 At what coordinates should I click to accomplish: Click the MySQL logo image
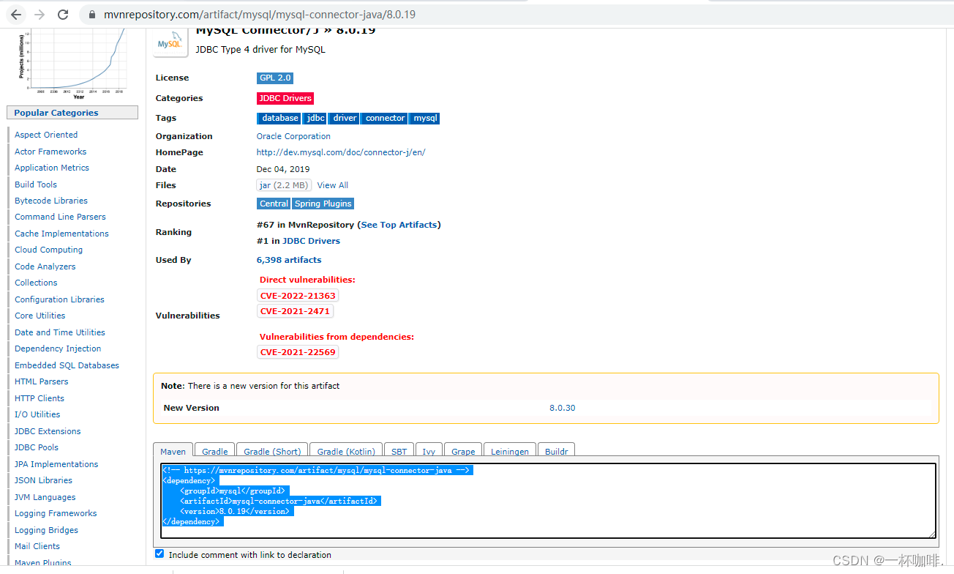[170, 42]
